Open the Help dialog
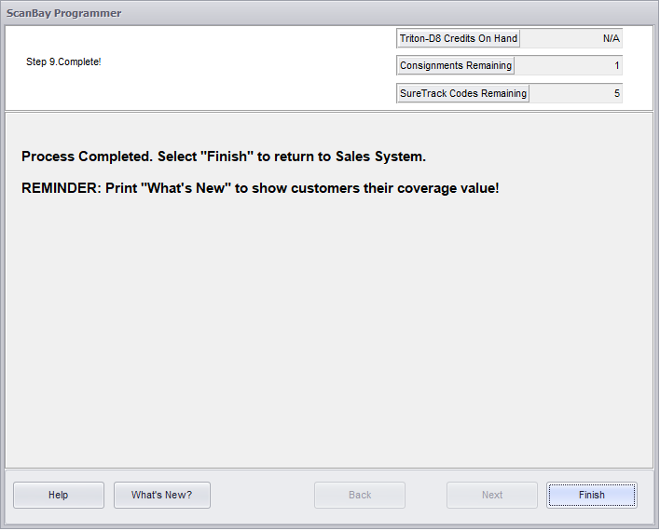The image size is (660, 531). pyautogui.click(x=58, y=495)
